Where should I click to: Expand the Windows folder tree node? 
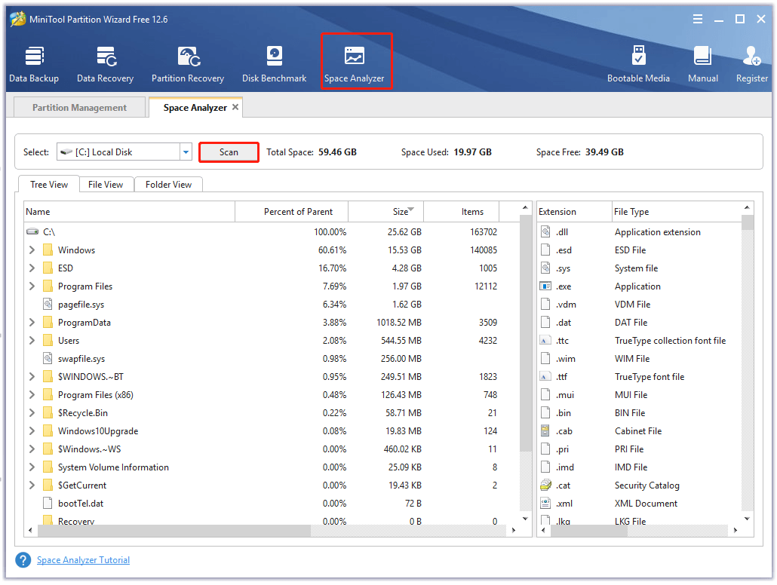pos(32,250)
